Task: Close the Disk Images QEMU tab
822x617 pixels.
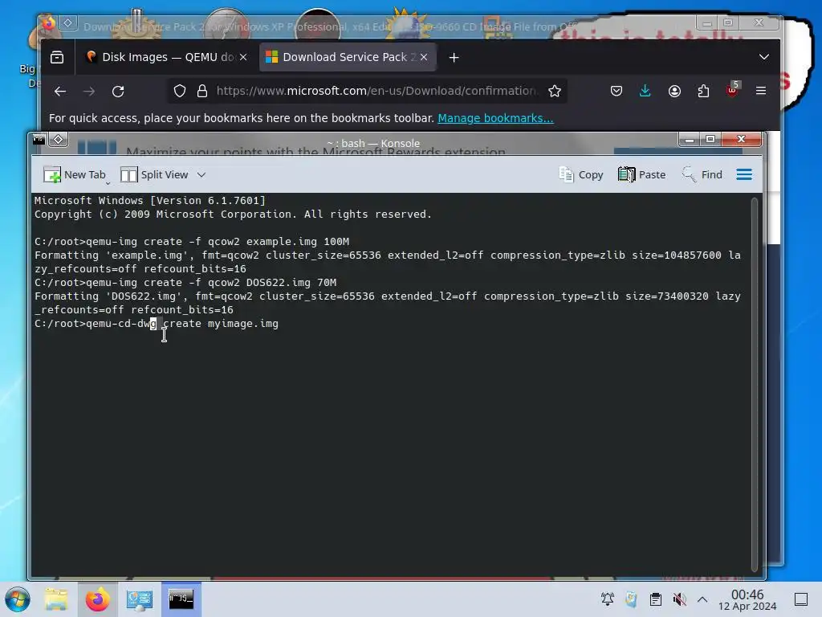Action: (243, 57)
